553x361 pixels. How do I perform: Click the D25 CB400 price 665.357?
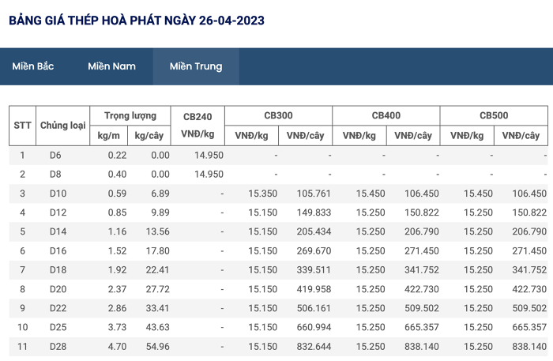[x=422, y=327]
